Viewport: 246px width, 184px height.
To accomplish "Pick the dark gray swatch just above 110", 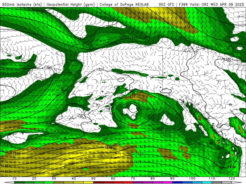I will pyautogui.click(x=217, y=182).
